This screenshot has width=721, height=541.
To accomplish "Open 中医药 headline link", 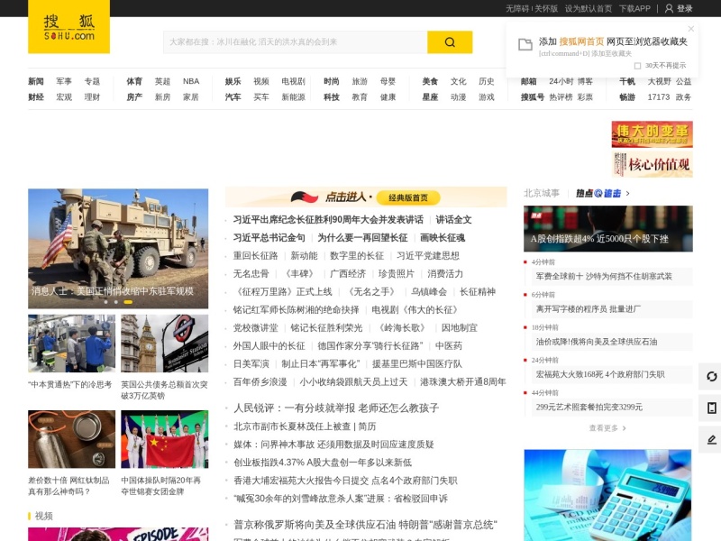I will [x=448, y=346].
